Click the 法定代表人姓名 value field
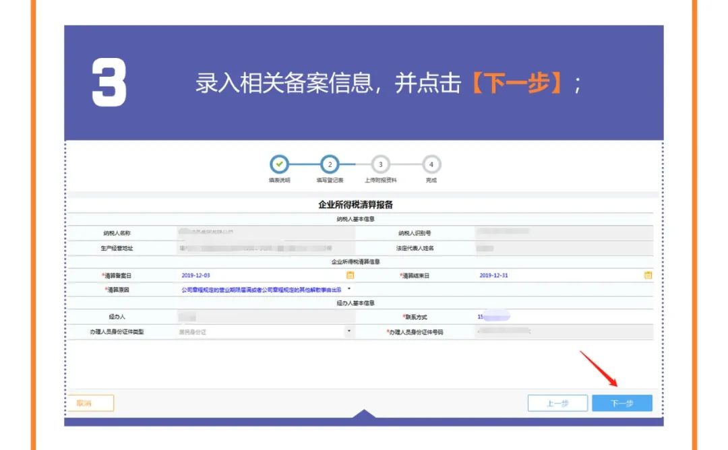 (553, 248)
